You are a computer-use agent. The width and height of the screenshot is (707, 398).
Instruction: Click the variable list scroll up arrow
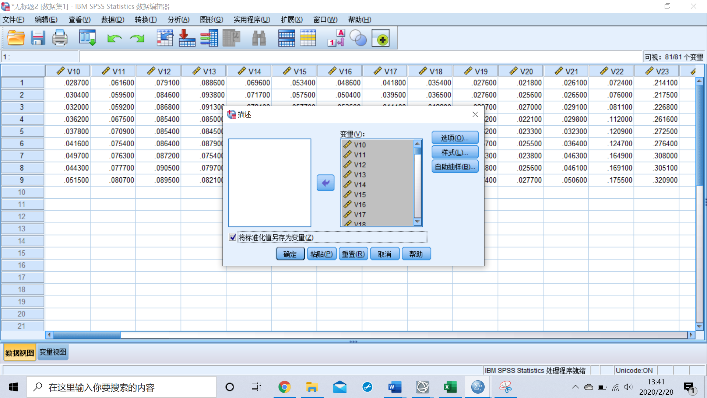coord(417,144)
